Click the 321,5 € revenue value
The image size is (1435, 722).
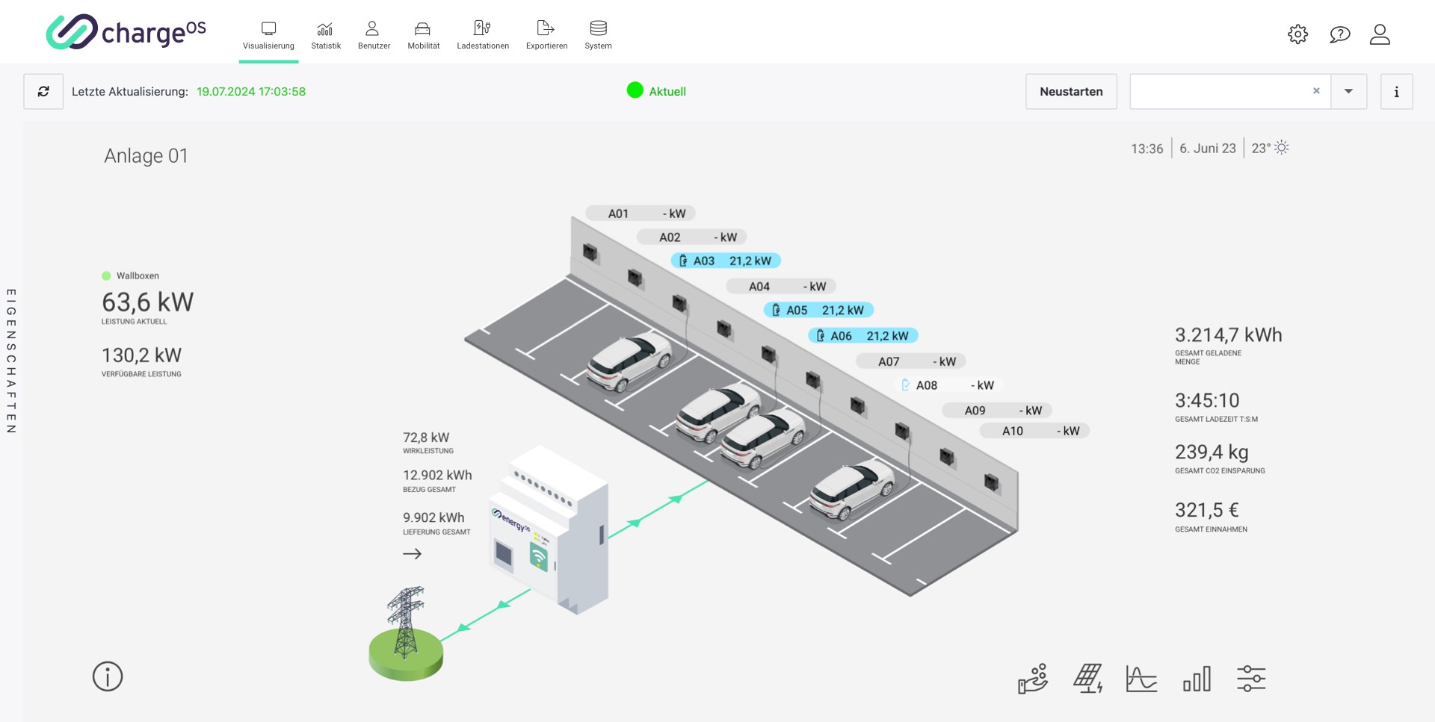[1206, 510]
